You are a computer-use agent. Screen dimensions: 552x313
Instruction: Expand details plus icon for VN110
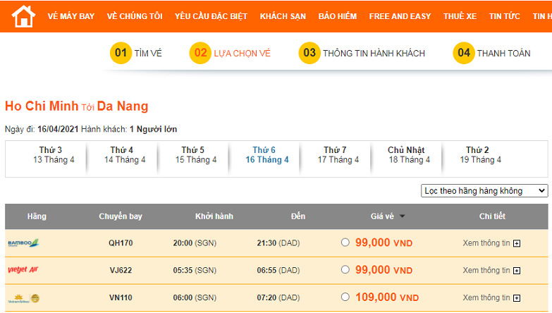(x=517, y=298)
